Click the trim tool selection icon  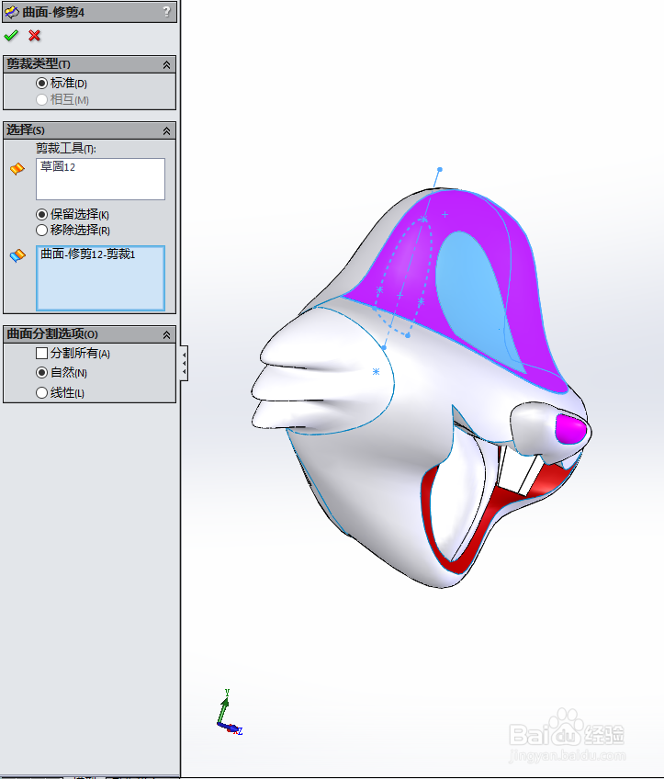click(x=17, y=168)
